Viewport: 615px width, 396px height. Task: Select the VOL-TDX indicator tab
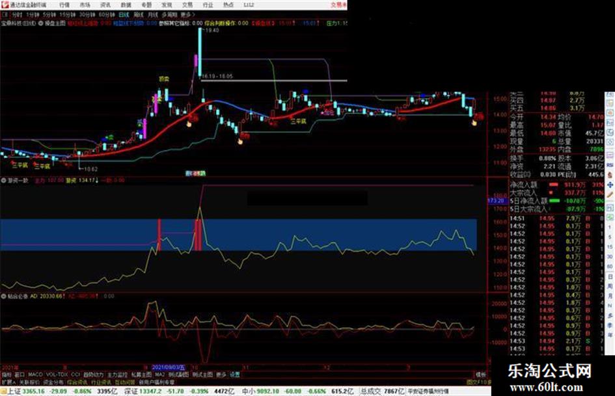click(x=57, y=375)
